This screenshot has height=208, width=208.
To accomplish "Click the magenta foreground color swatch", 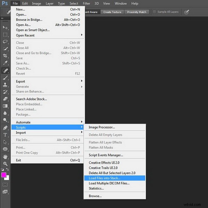I will 4,175.
